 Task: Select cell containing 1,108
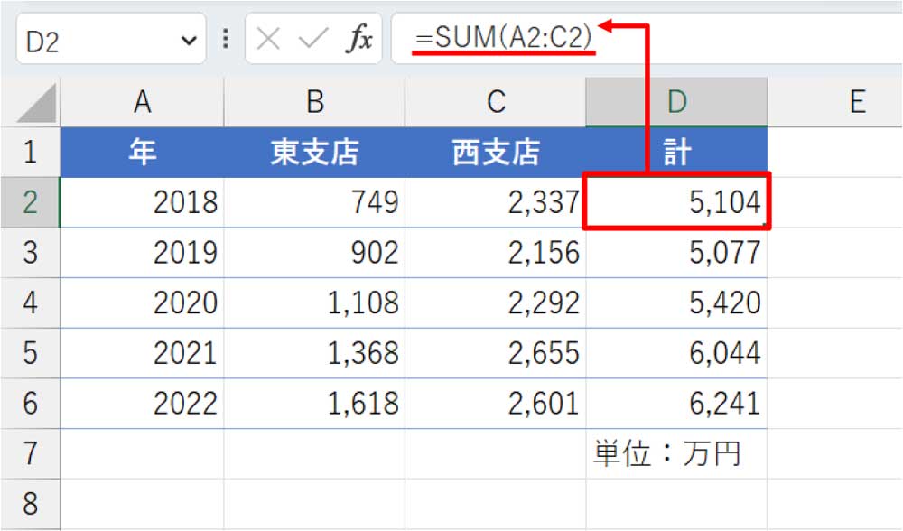(314, 303)
